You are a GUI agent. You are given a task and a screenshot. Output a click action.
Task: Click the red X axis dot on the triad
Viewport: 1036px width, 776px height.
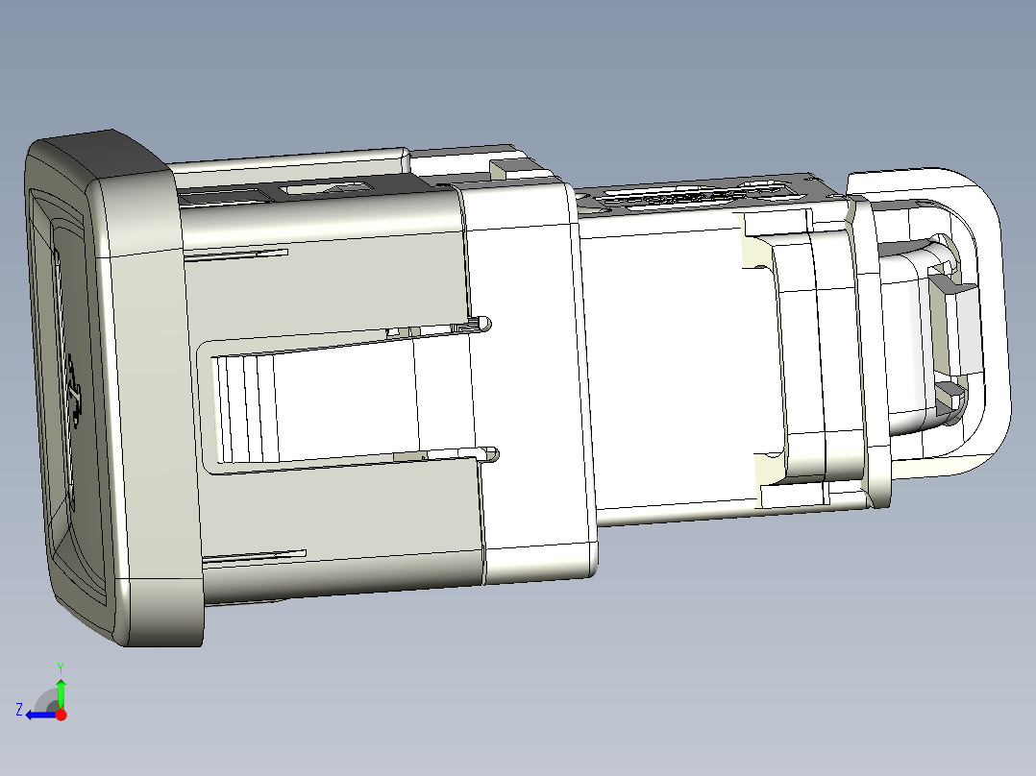click(62, 715)
